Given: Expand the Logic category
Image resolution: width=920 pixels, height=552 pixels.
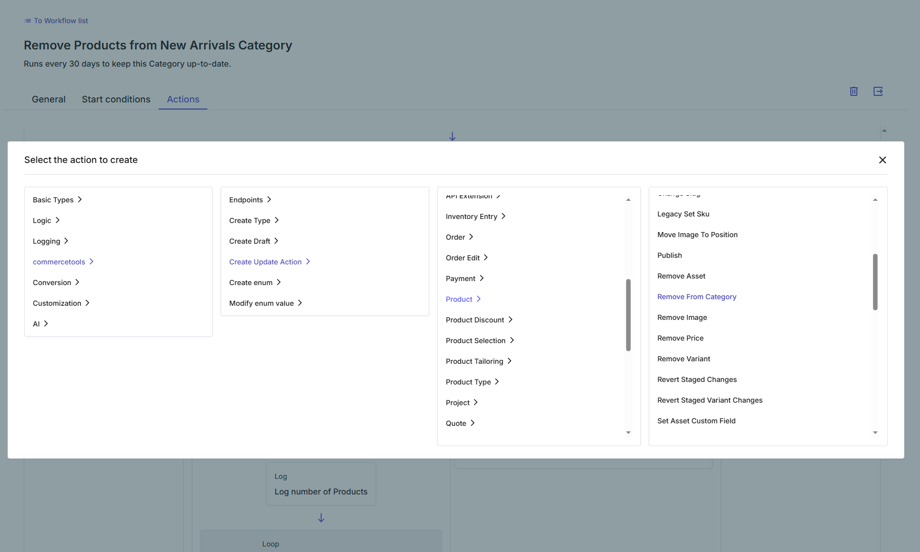Looking at the screenshot, I should tap(42, 220).
